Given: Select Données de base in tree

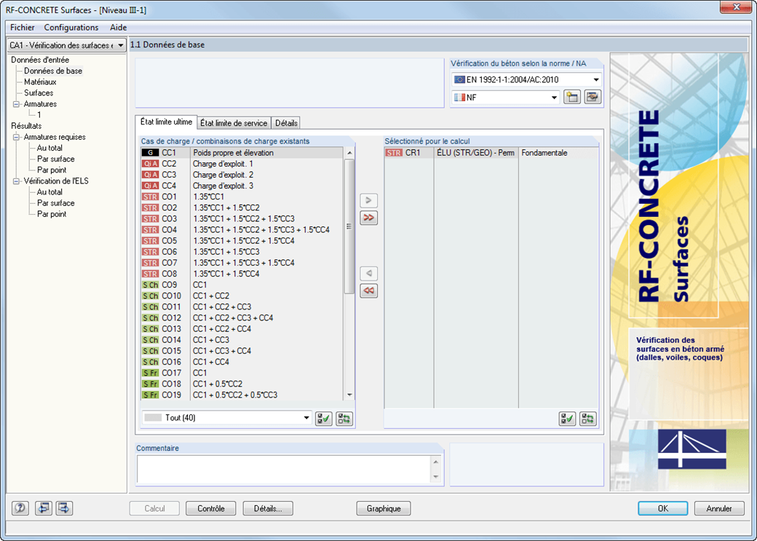Looking at the screenshot, I should point(53,71).
